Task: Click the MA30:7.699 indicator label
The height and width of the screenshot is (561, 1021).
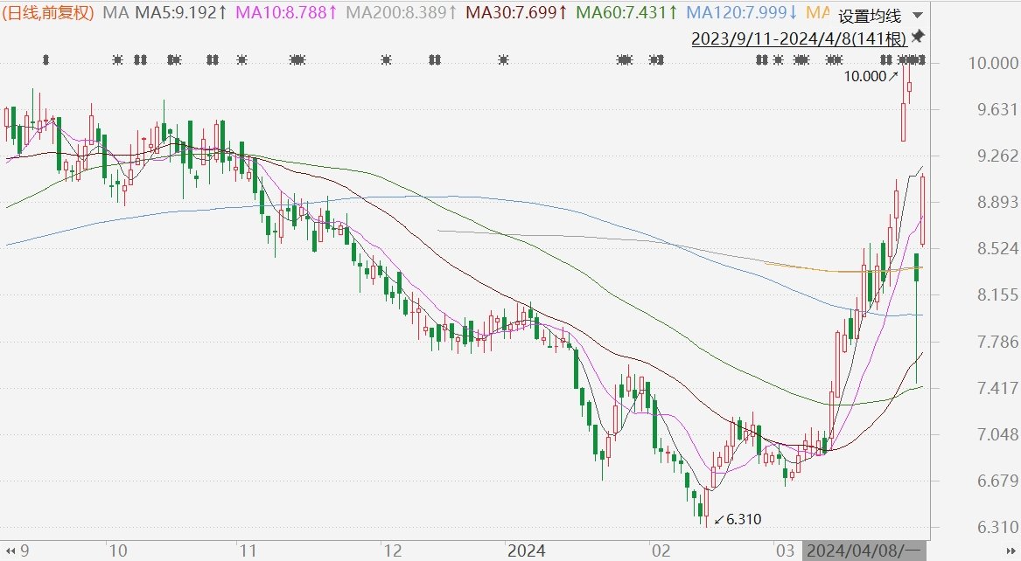Action: pos(517,12)
